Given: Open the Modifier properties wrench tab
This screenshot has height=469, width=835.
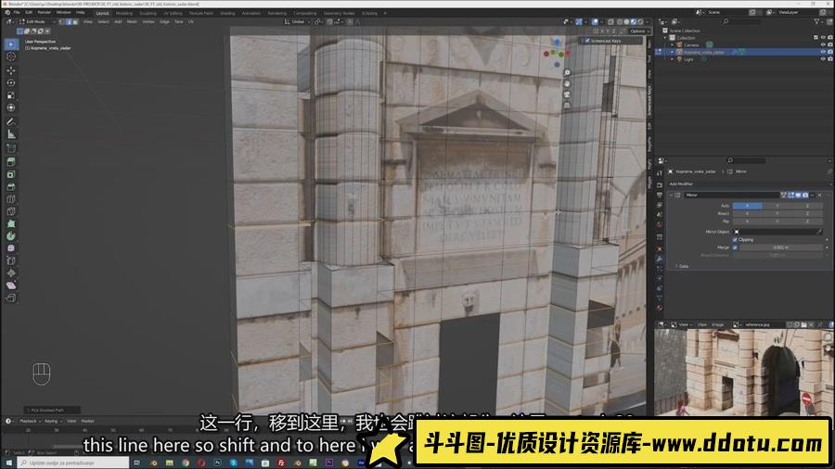Looking at the screenshot, I should coord(660,259).
